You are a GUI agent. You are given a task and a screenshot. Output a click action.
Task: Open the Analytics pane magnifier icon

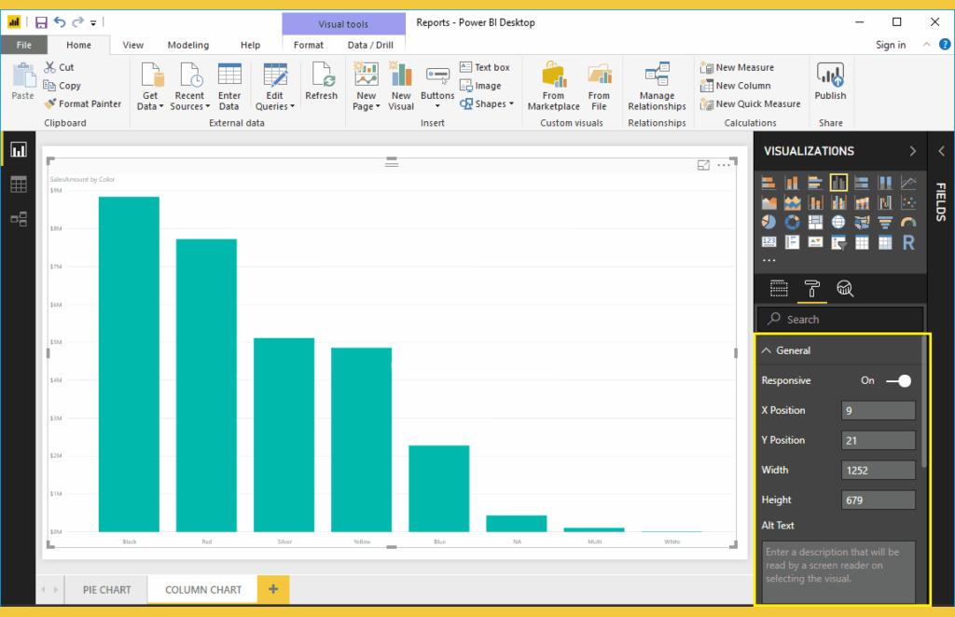pos(845,288)
